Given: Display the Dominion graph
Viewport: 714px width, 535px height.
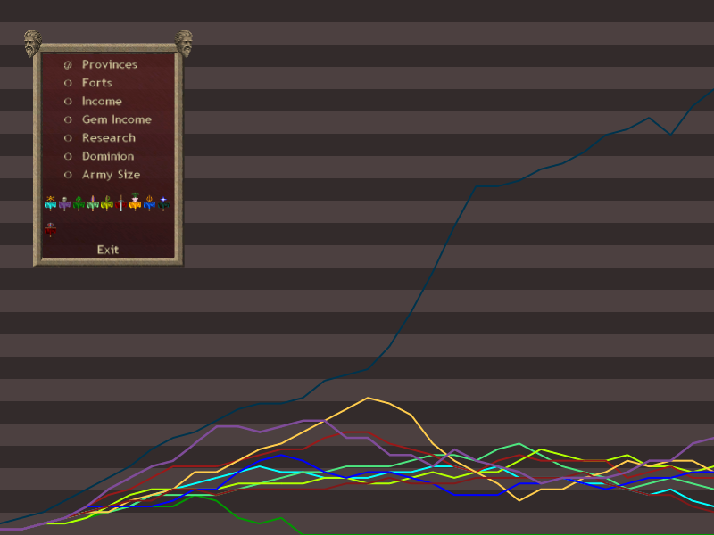Looking at the screenshot, I should (x=99, y=156).
